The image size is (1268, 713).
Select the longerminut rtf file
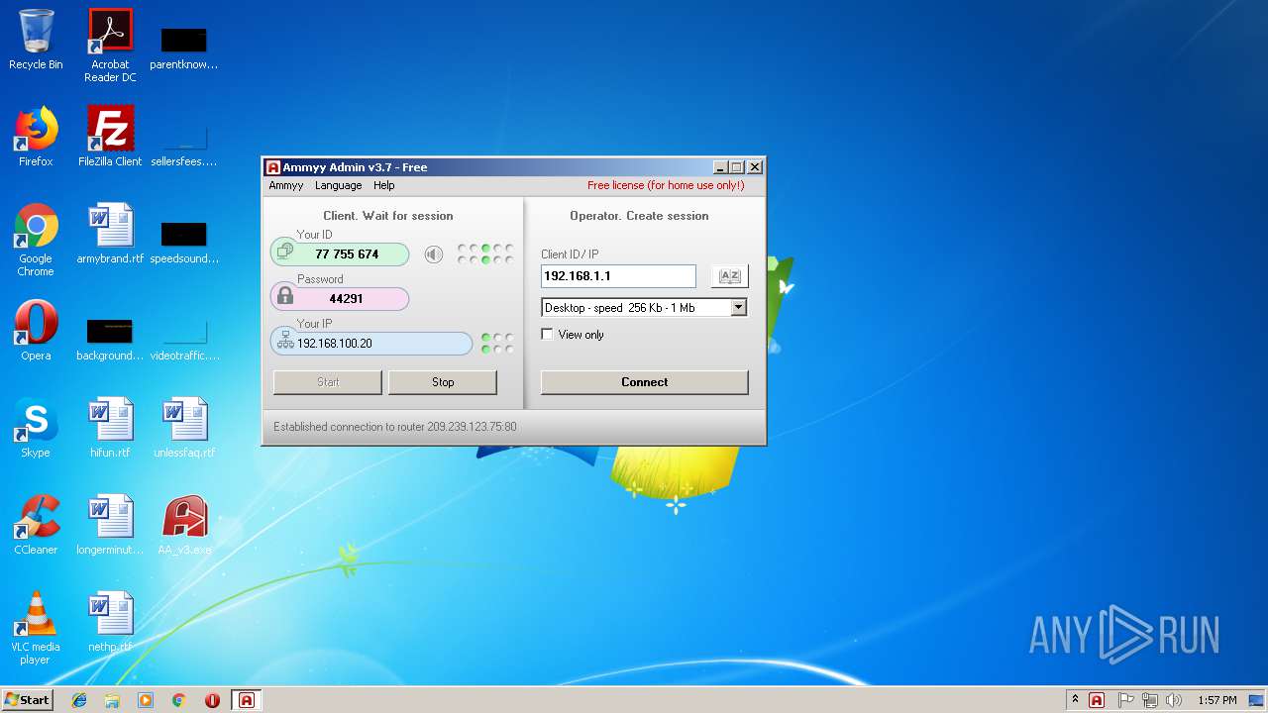point(110,524)
